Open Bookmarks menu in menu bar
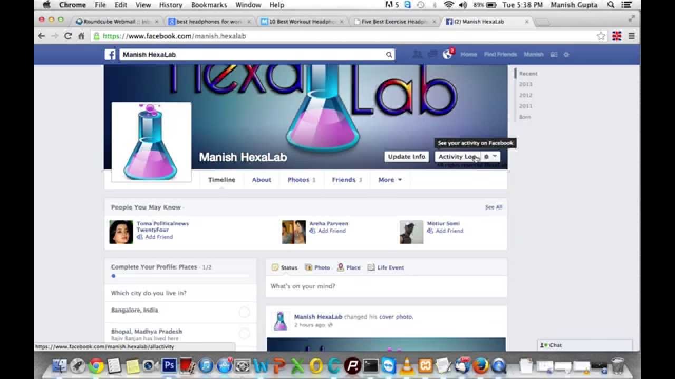 pyautogui.click(x=209, y=5)
